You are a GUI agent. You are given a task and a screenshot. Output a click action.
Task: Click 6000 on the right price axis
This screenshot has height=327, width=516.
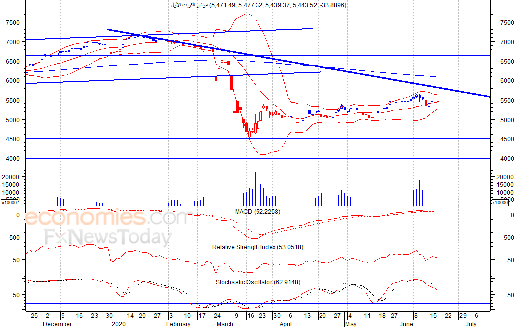(x=507, y=80)
